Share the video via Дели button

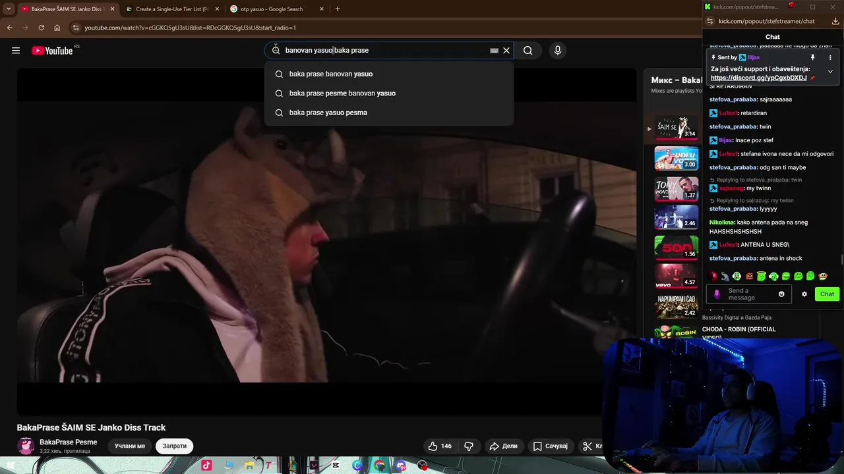503,446
